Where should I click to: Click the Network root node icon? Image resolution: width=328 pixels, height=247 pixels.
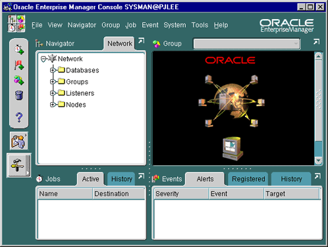click(52, 59)
